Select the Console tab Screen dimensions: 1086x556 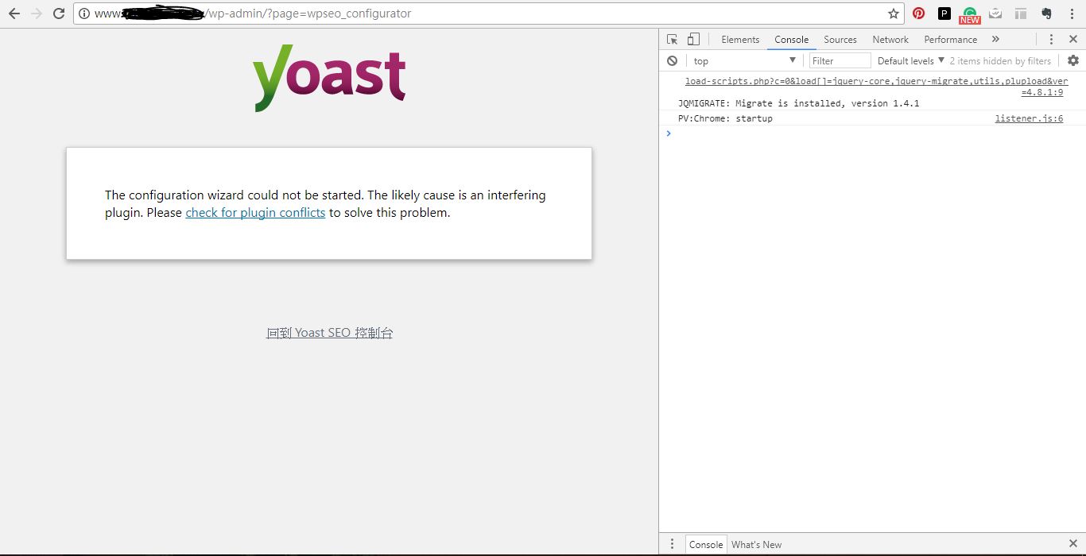pos(792,40)
